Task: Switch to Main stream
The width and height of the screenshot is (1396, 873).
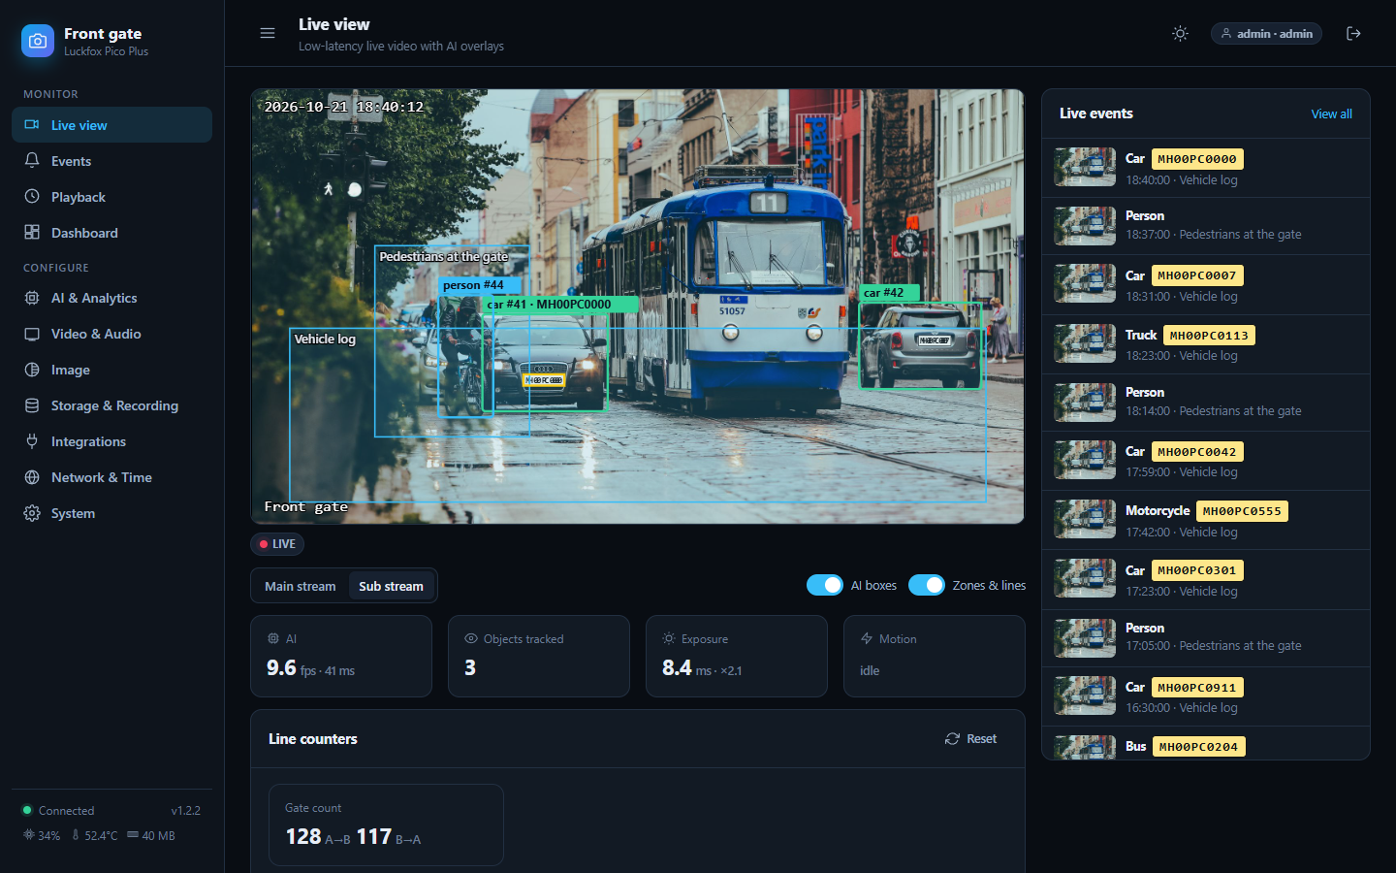Action: pos(301,586)
